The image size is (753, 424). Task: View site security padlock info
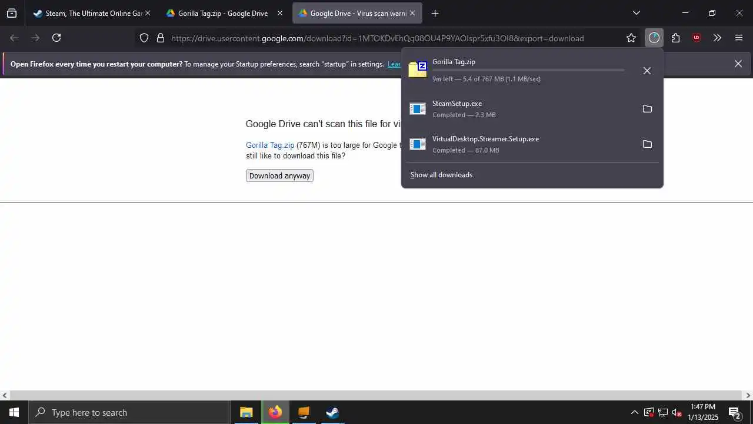[160, 38]
